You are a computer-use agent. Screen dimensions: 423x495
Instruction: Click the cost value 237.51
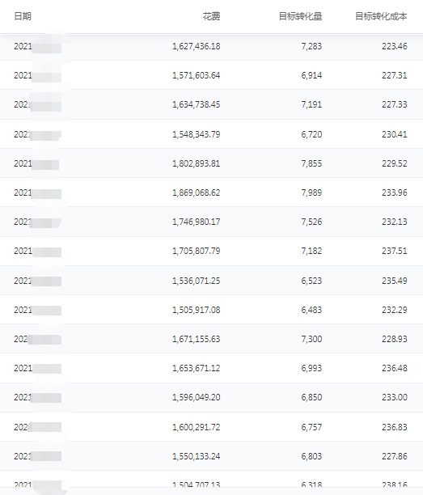[x=394, y=251]
